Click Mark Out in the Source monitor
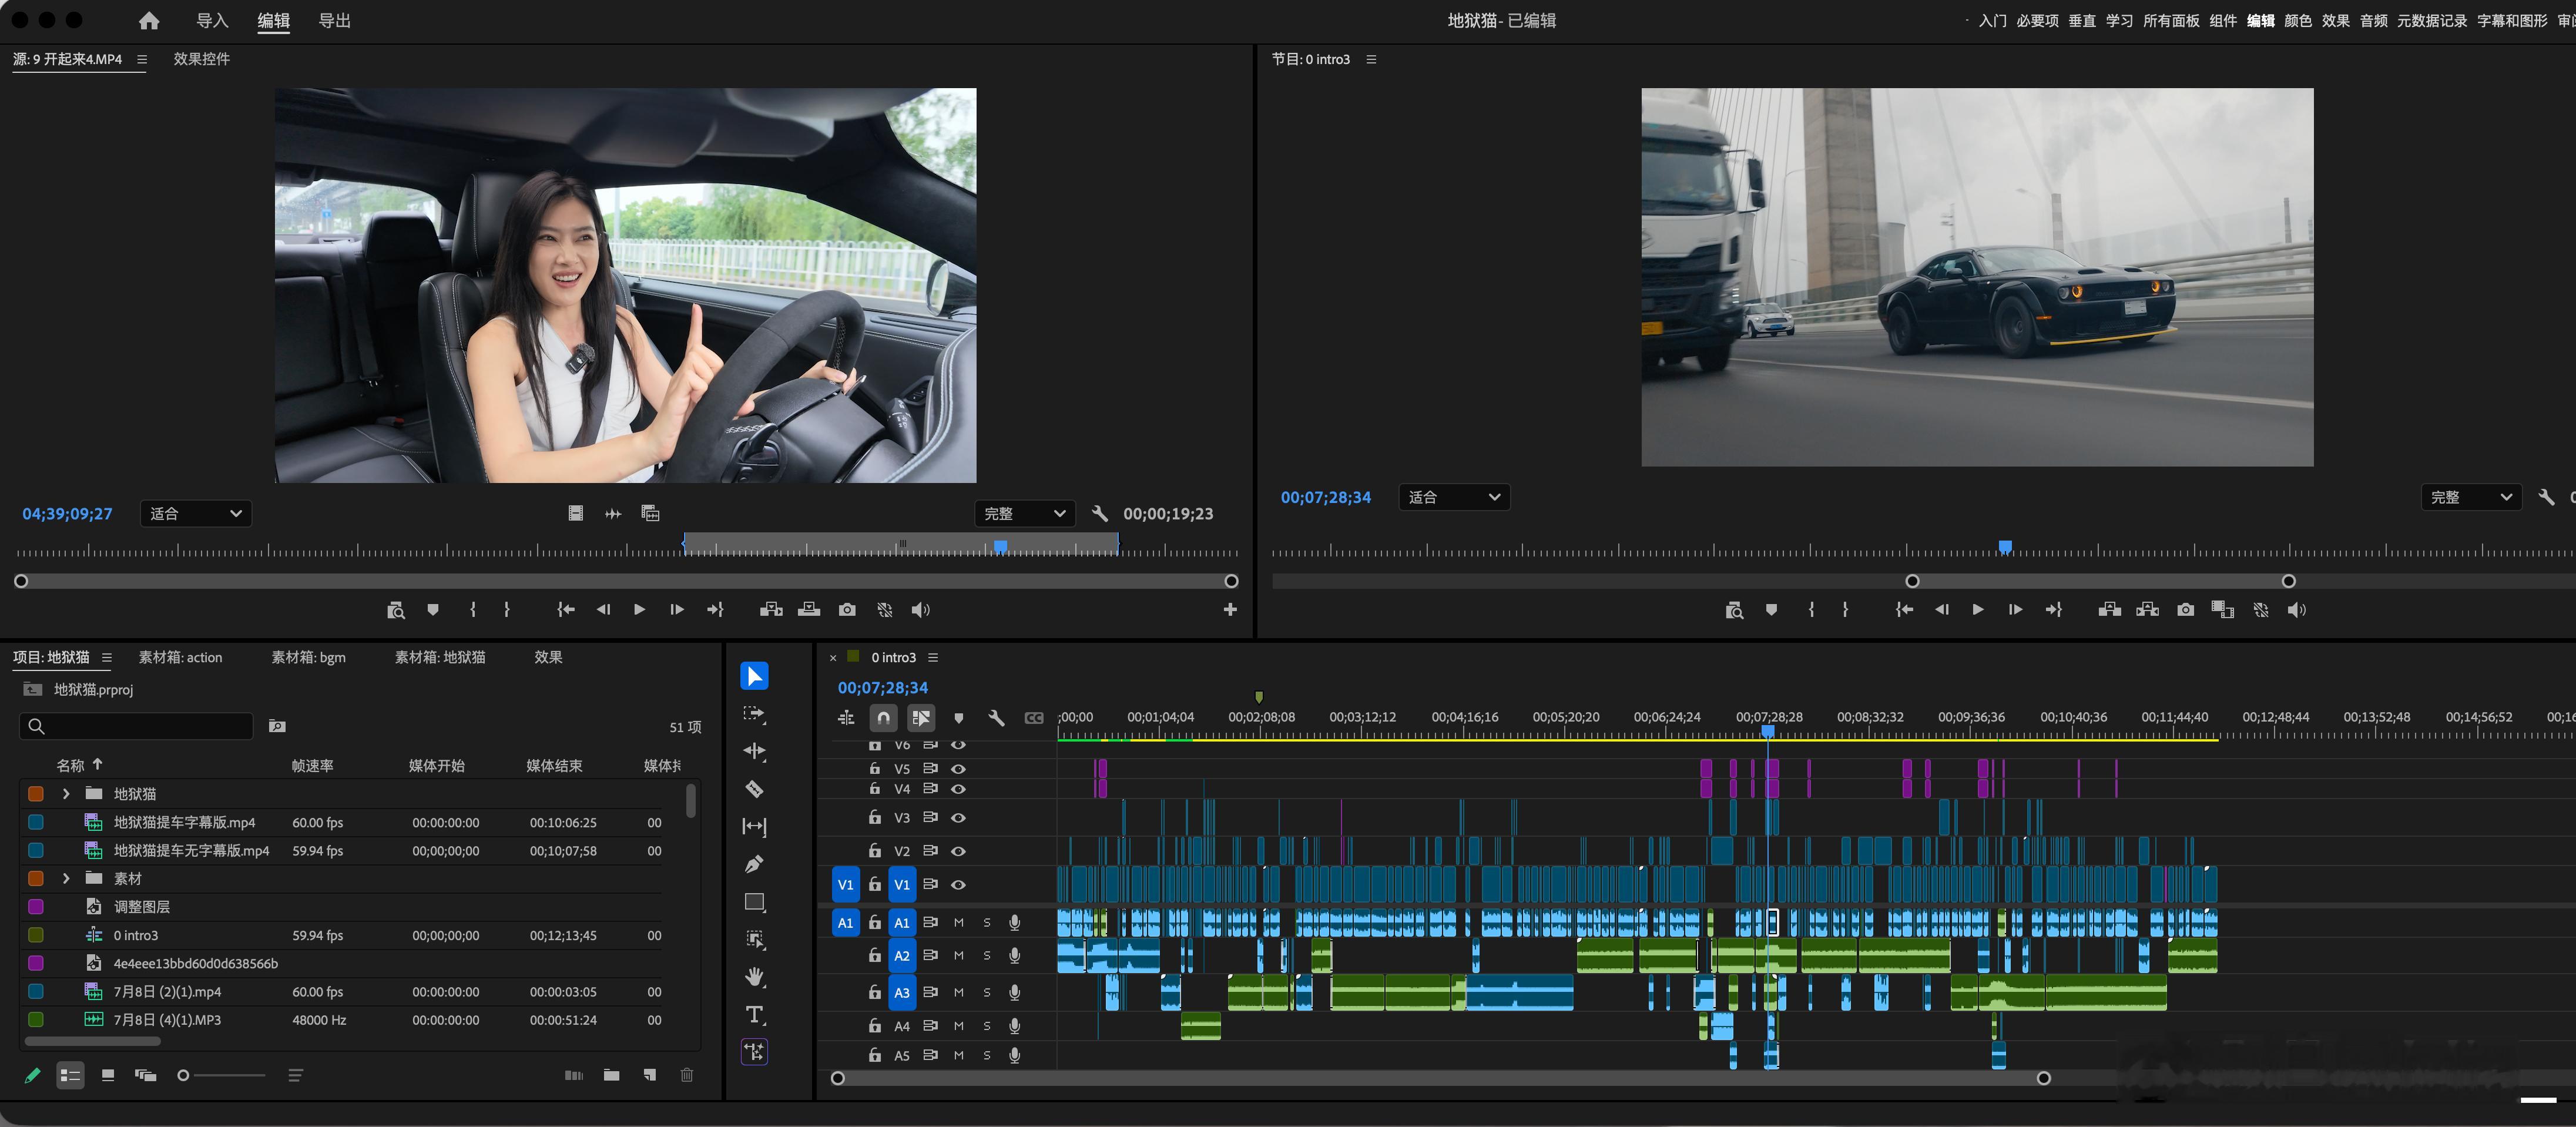Viewport: 2576px width, 1127px height. click(x=507, y=609)
